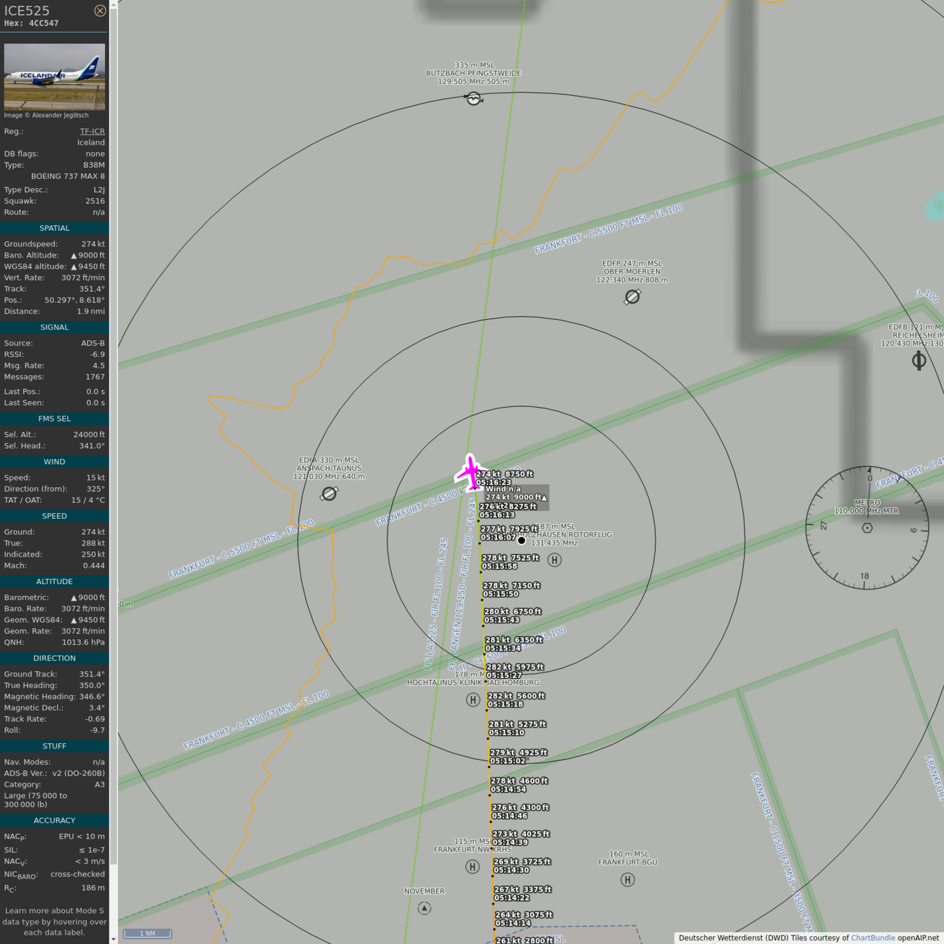The image size is (944, 944).
Task: Click the sidebar scrollbar up arrow
Action: click(x=113, y=4)
